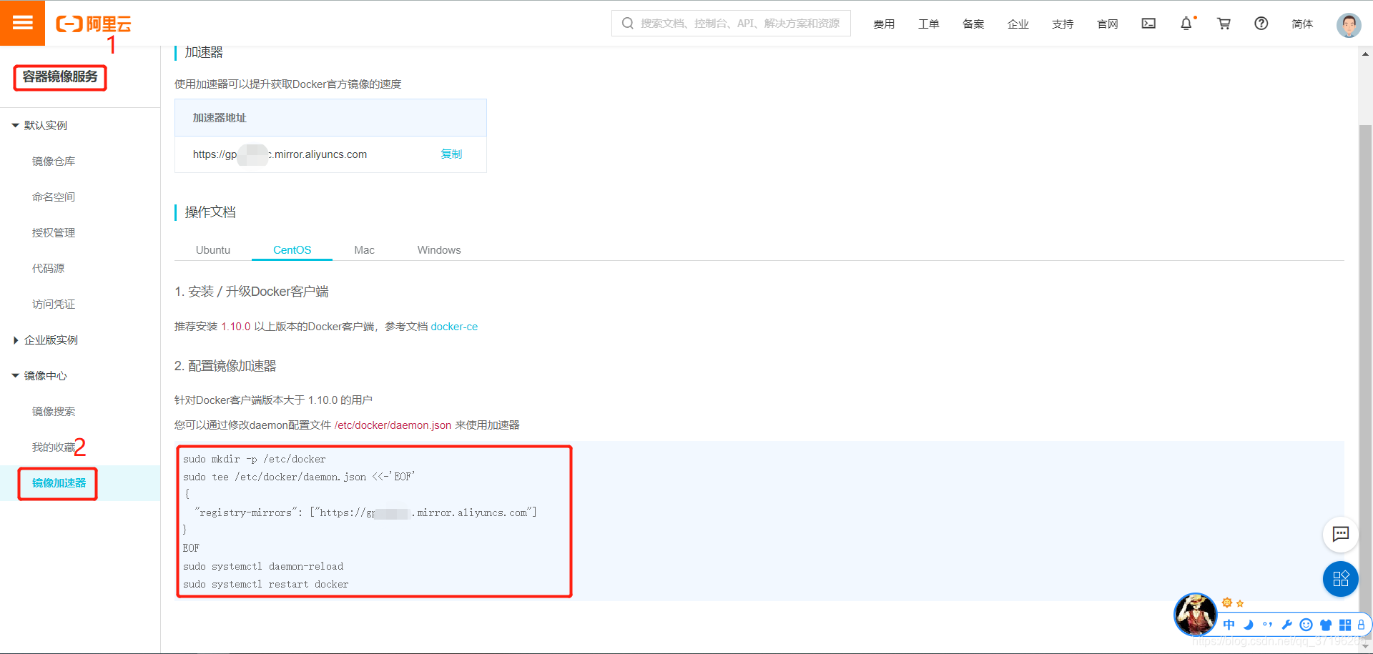Open the IME wrench settings
Screen dimensions: 1373x654
1286,625
